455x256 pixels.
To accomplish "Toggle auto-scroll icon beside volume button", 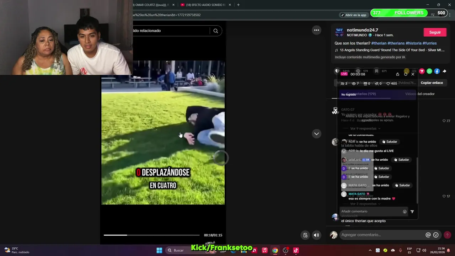I will tap(305, 235).
